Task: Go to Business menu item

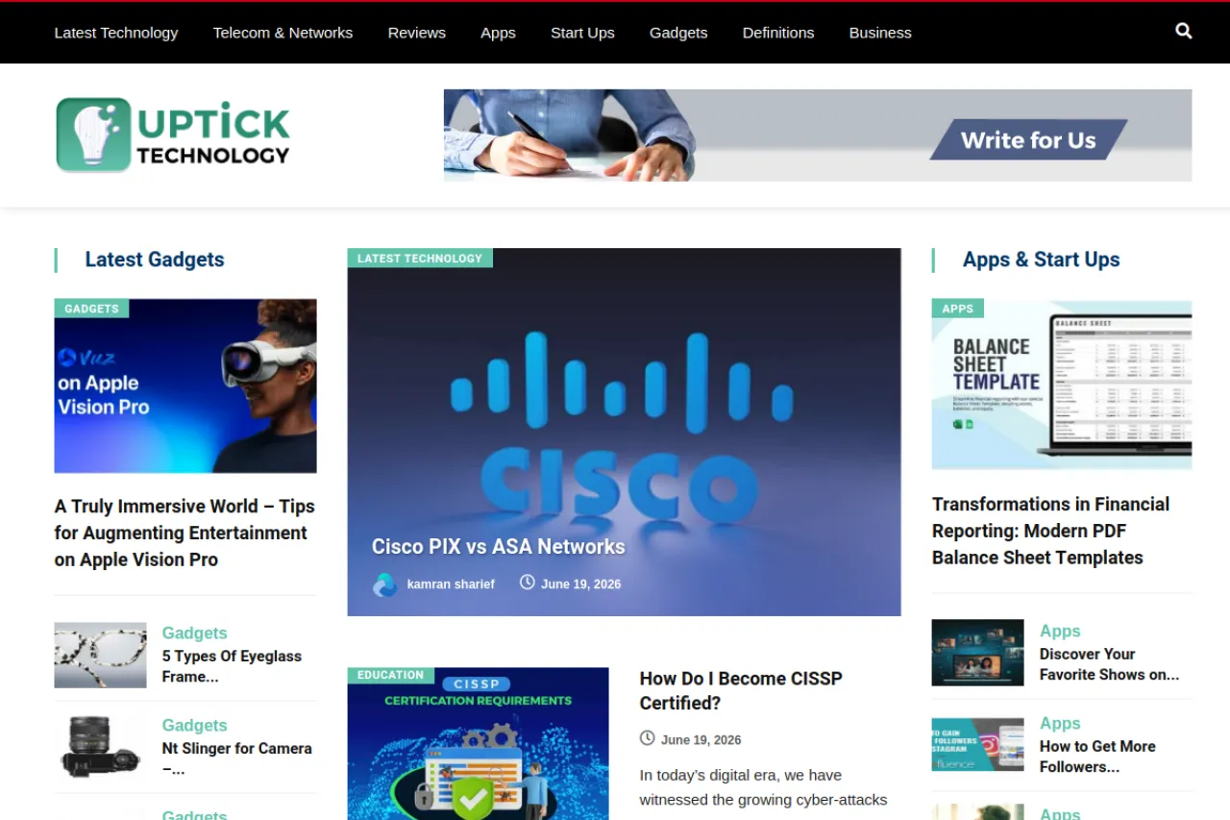Action: 880,33
